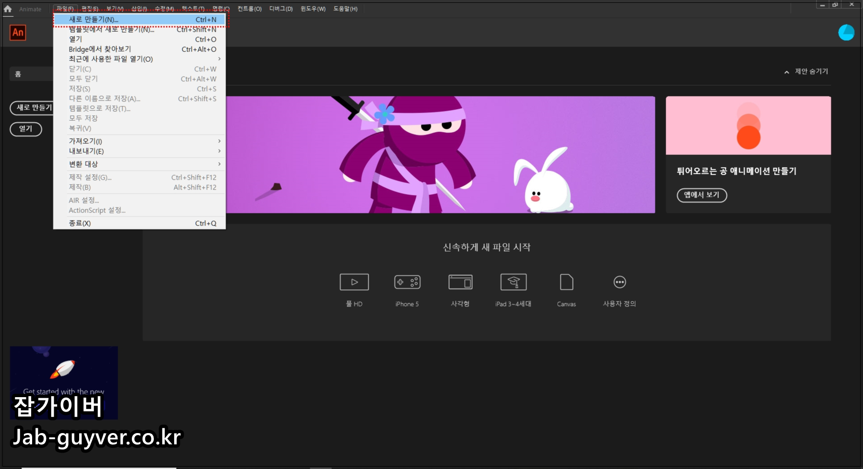Choose the iPad 3~4세대 preset icon
The width and height of the screenshot is (863, 469).
click(x=513, y=282)
